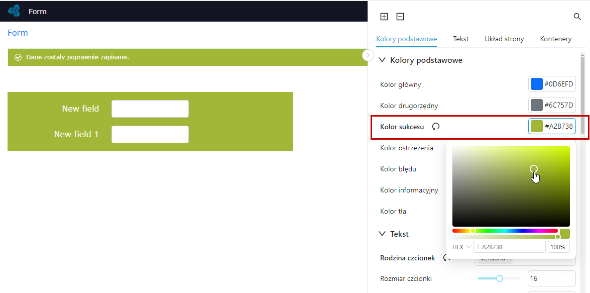Open the Kolor drugorzędny color swatch
Viewport: 590px width, 293px height.
(537, 105)
